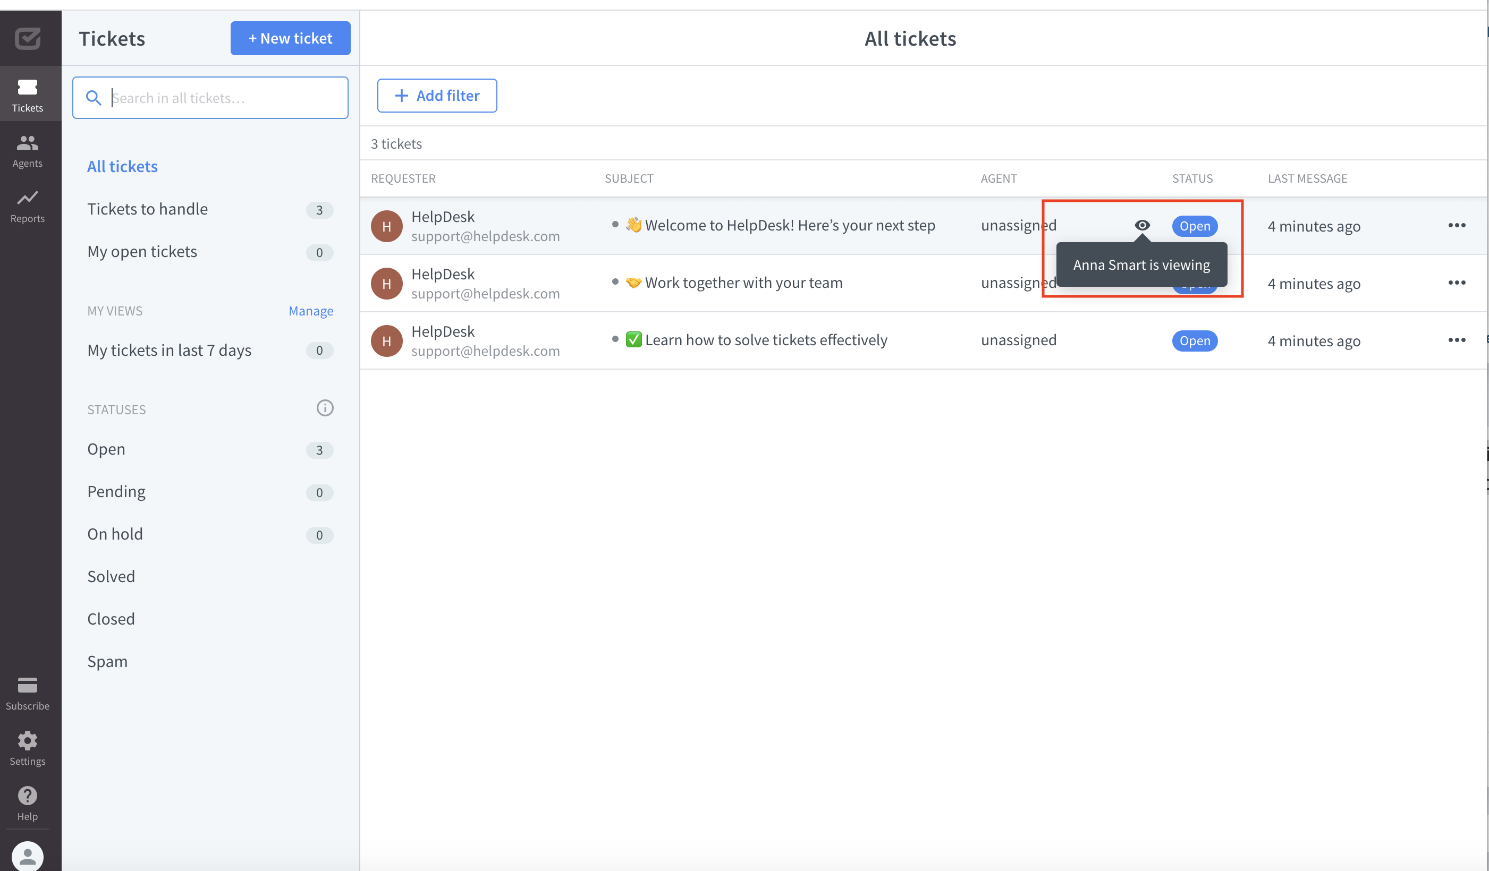
Task: Filter by Pending status
Action: pos(116,491)
